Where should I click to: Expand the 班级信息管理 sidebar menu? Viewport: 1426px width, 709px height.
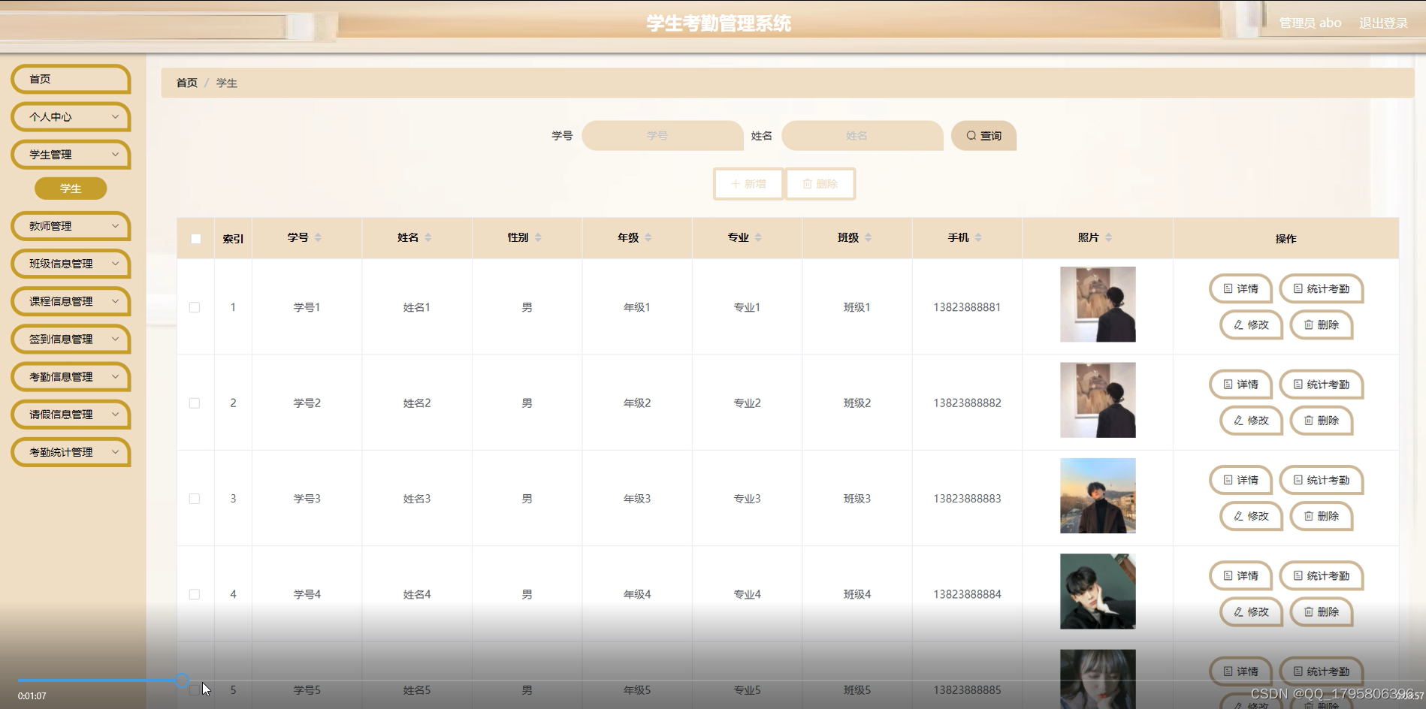(x=71, y=263)
